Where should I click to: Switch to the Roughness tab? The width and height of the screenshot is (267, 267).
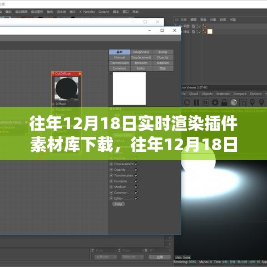(141, 52)
